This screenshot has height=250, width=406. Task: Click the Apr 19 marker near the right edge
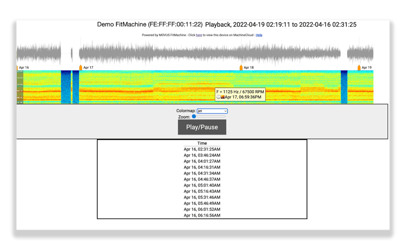coord(359,67)
